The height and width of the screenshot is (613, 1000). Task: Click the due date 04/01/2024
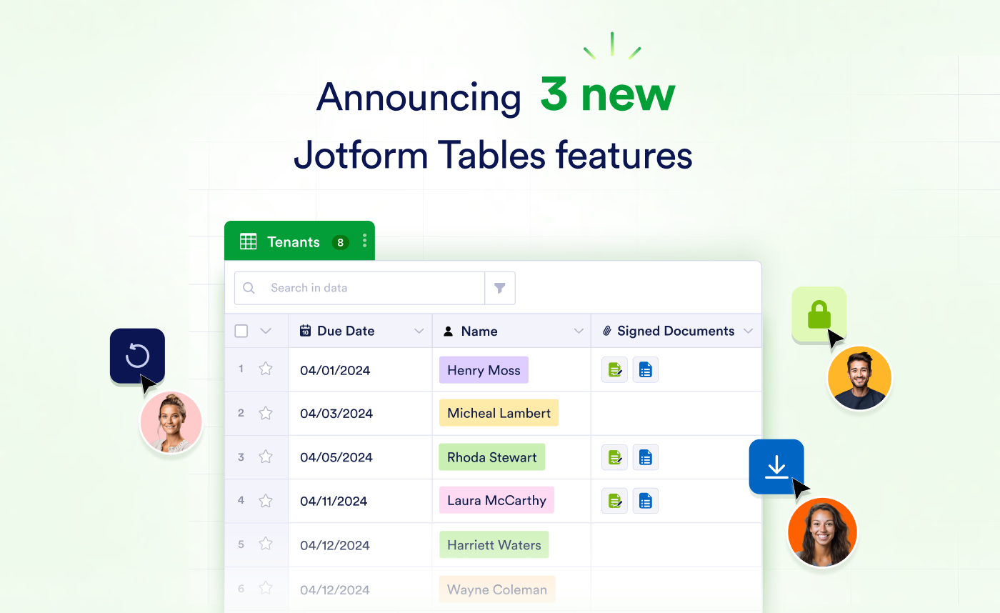pos(335,370)
